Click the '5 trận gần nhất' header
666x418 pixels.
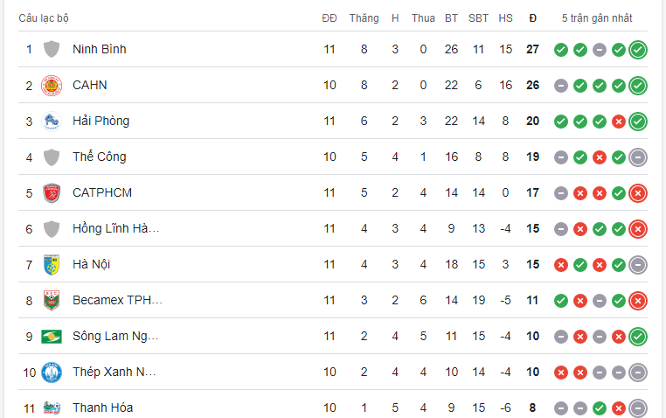(x=597, y=18)
